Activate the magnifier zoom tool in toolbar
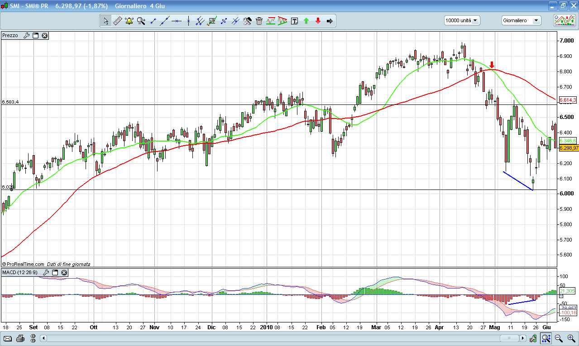Screen dimensions: 579x346 [x=141, y=21]
